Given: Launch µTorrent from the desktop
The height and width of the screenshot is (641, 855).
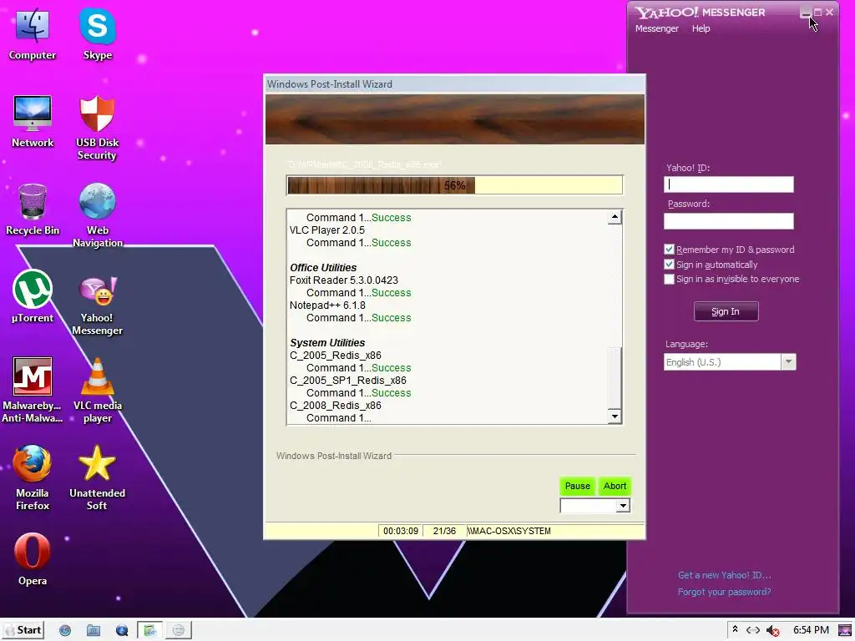Looking at the screenshot, I should pos(33,296).
